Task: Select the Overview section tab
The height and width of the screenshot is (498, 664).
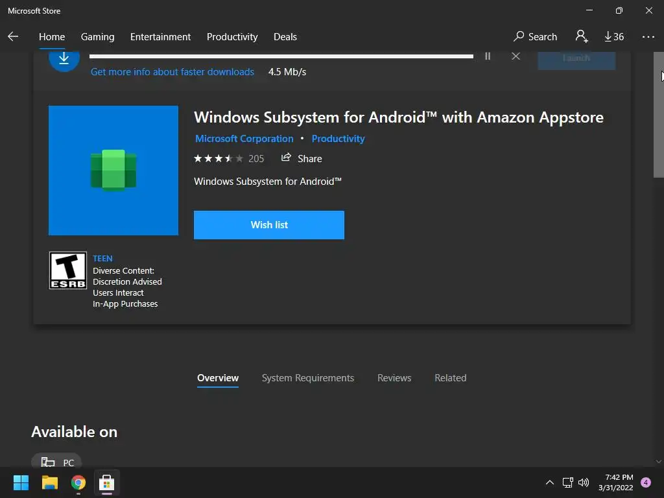Action: [x=218, y=378]
